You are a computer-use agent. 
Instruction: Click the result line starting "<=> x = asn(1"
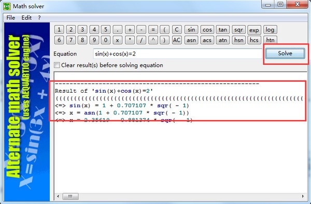(x=122, y=113)
